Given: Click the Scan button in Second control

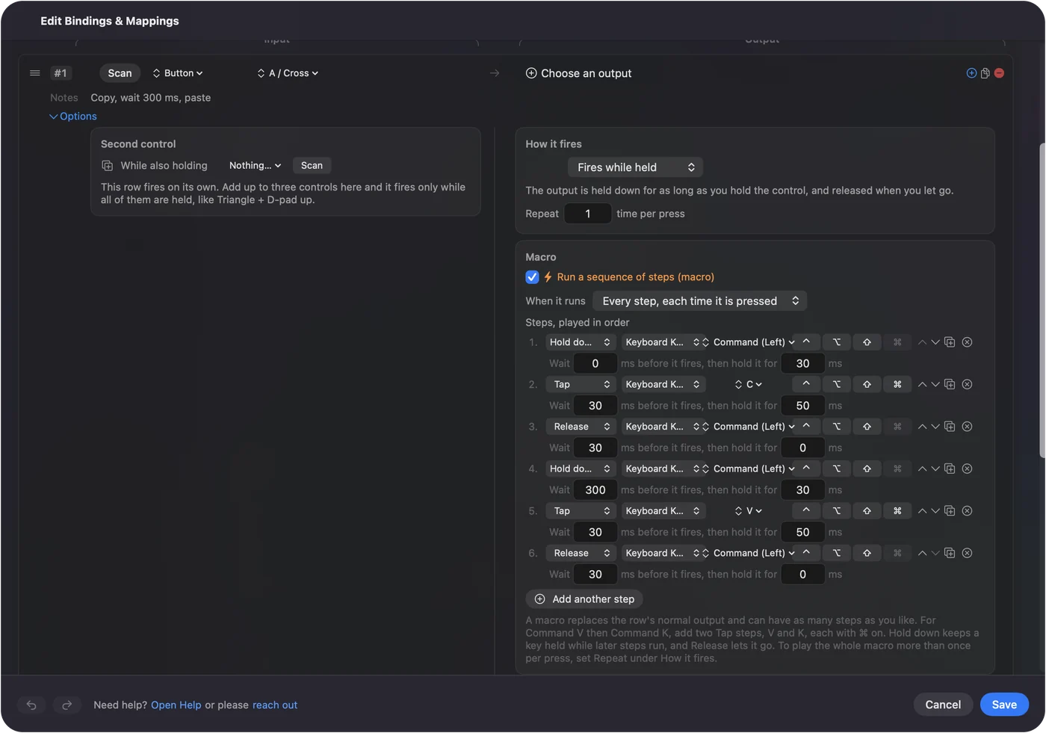Looking at the screenshot, I should [x=312, y=166].
